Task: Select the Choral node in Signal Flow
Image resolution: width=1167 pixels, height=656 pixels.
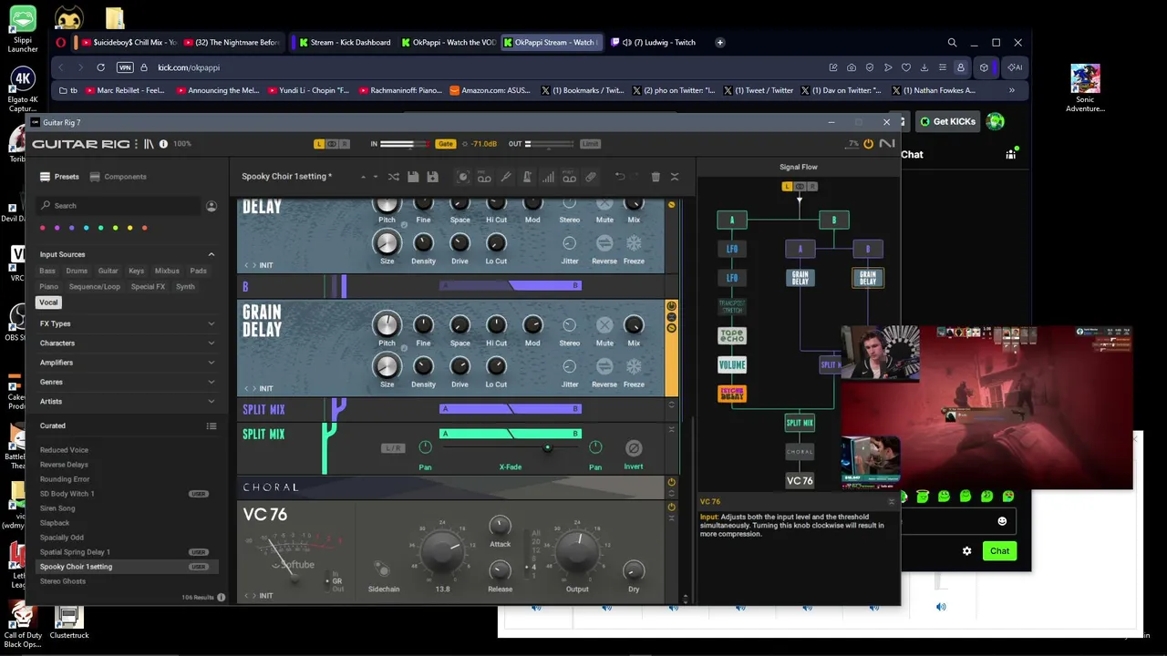Action: [800, 452]
